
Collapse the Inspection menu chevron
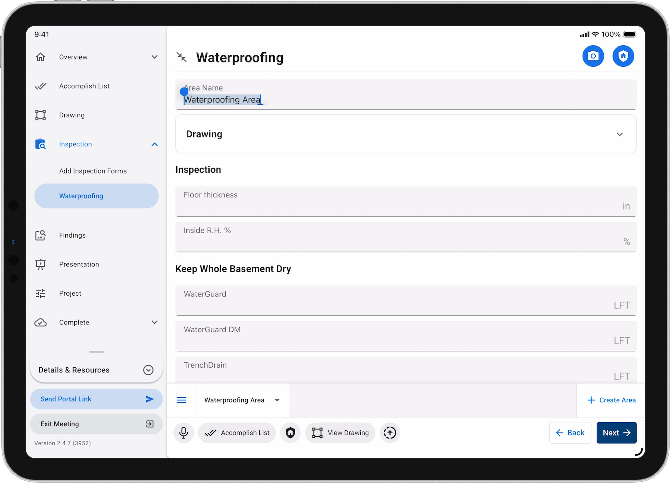(155, 144)
